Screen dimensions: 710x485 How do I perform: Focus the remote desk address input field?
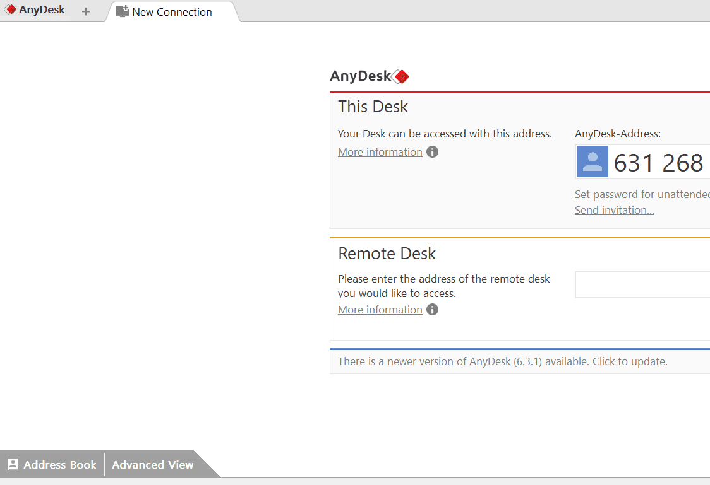click(642, 285)
